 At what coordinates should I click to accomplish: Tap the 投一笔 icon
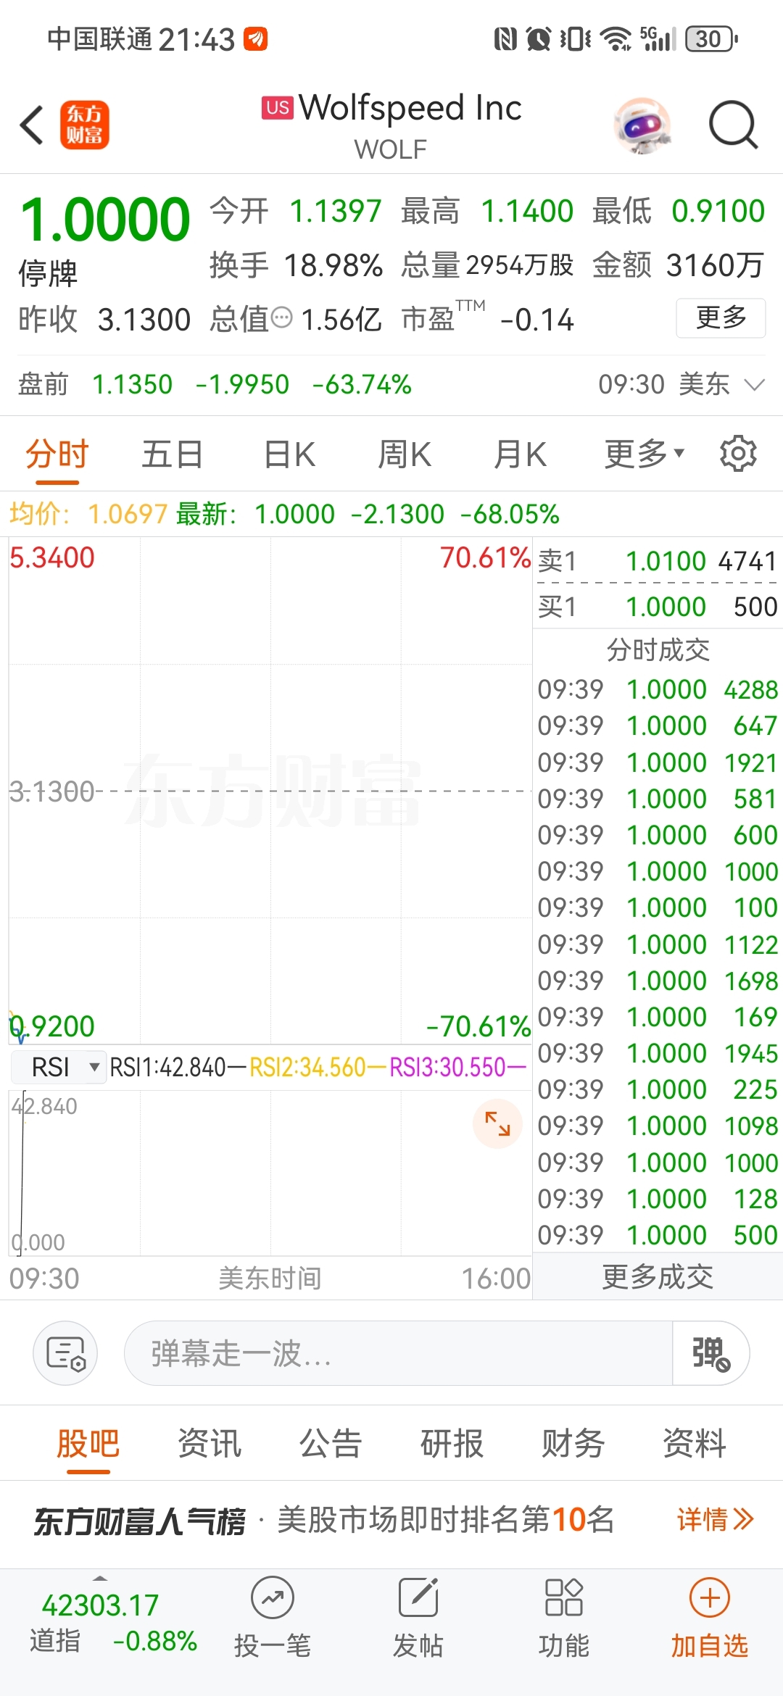click(273, 1618)
